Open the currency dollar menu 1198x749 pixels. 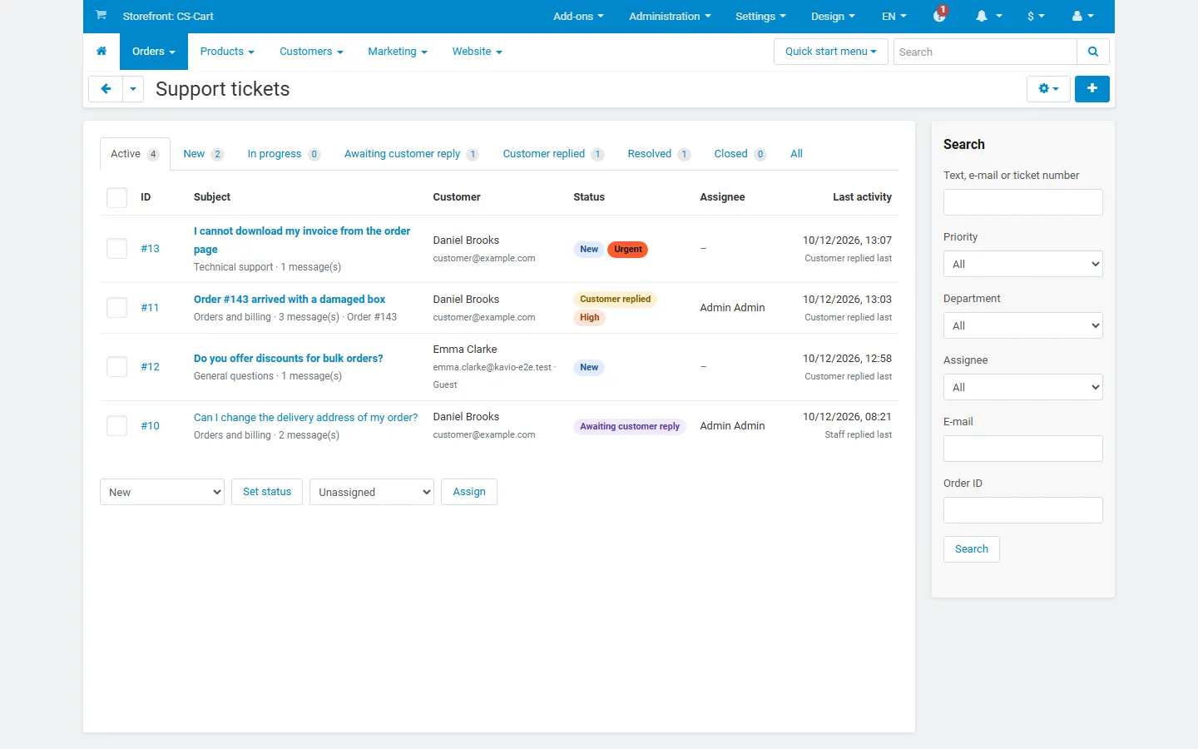[1036, 16]
